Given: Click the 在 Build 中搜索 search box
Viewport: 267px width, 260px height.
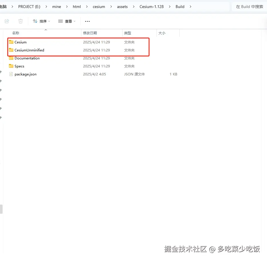Looking at the screenshot, I should click(250, 7).
